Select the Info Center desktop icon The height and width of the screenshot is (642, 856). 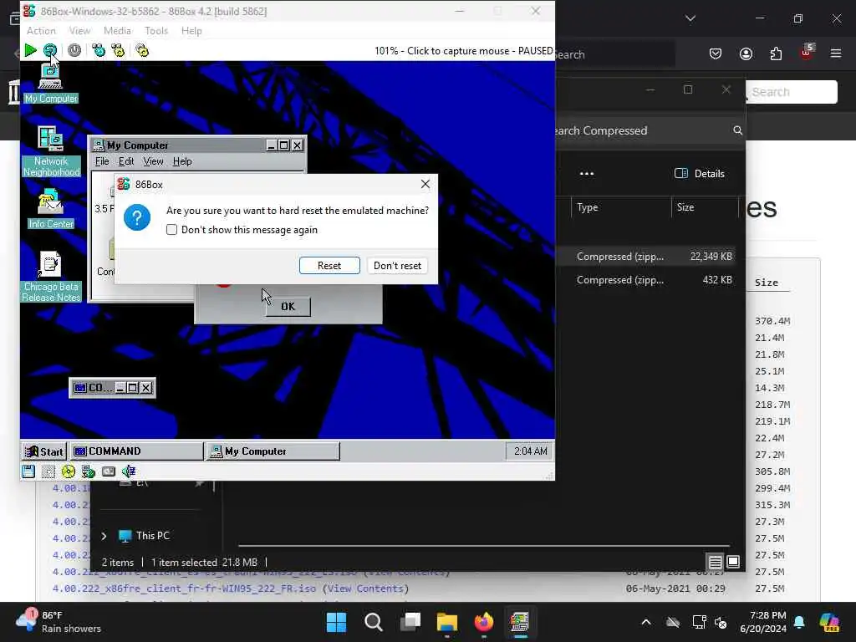[x=51, y=208]
